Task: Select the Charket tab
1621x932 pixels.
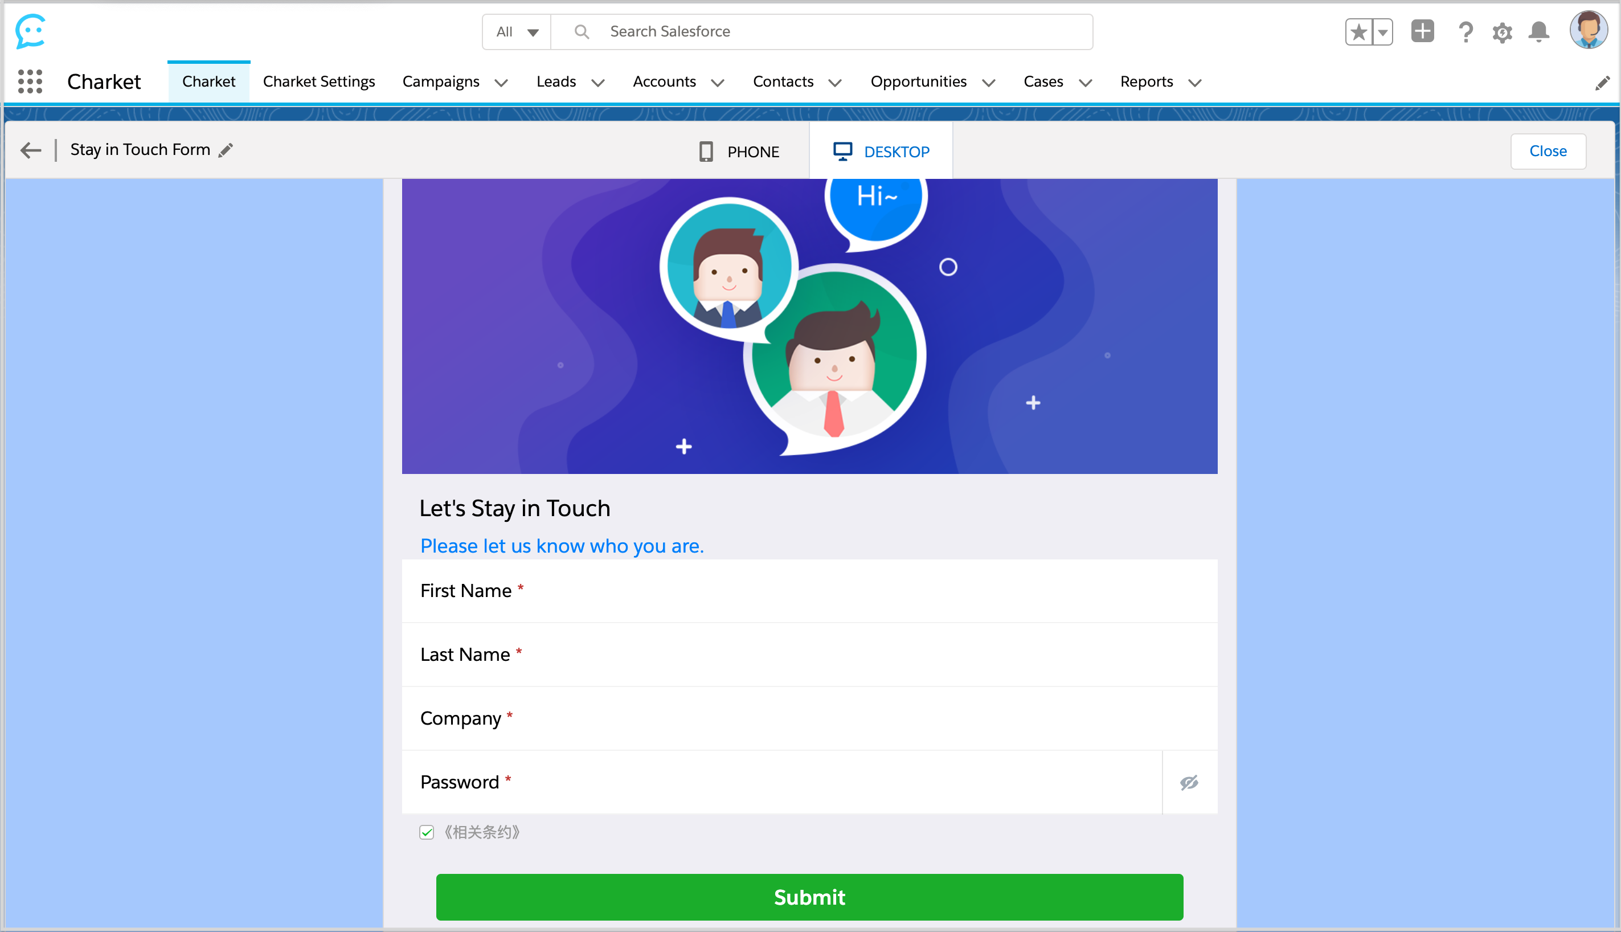Action: tap(208, 81)
